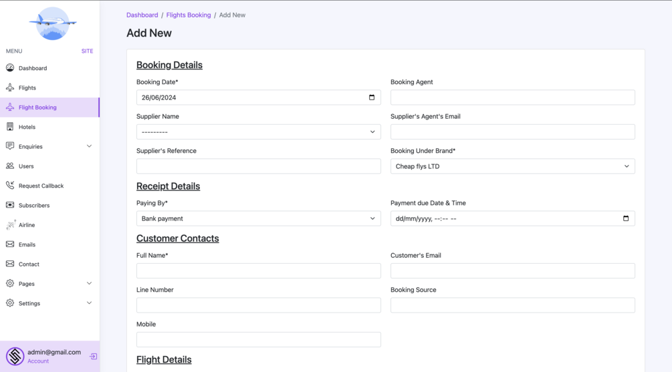This screenshot has width=672, height=372.
Task: Click the Airline icon in sidebar
Action: (x=11, y=225)
